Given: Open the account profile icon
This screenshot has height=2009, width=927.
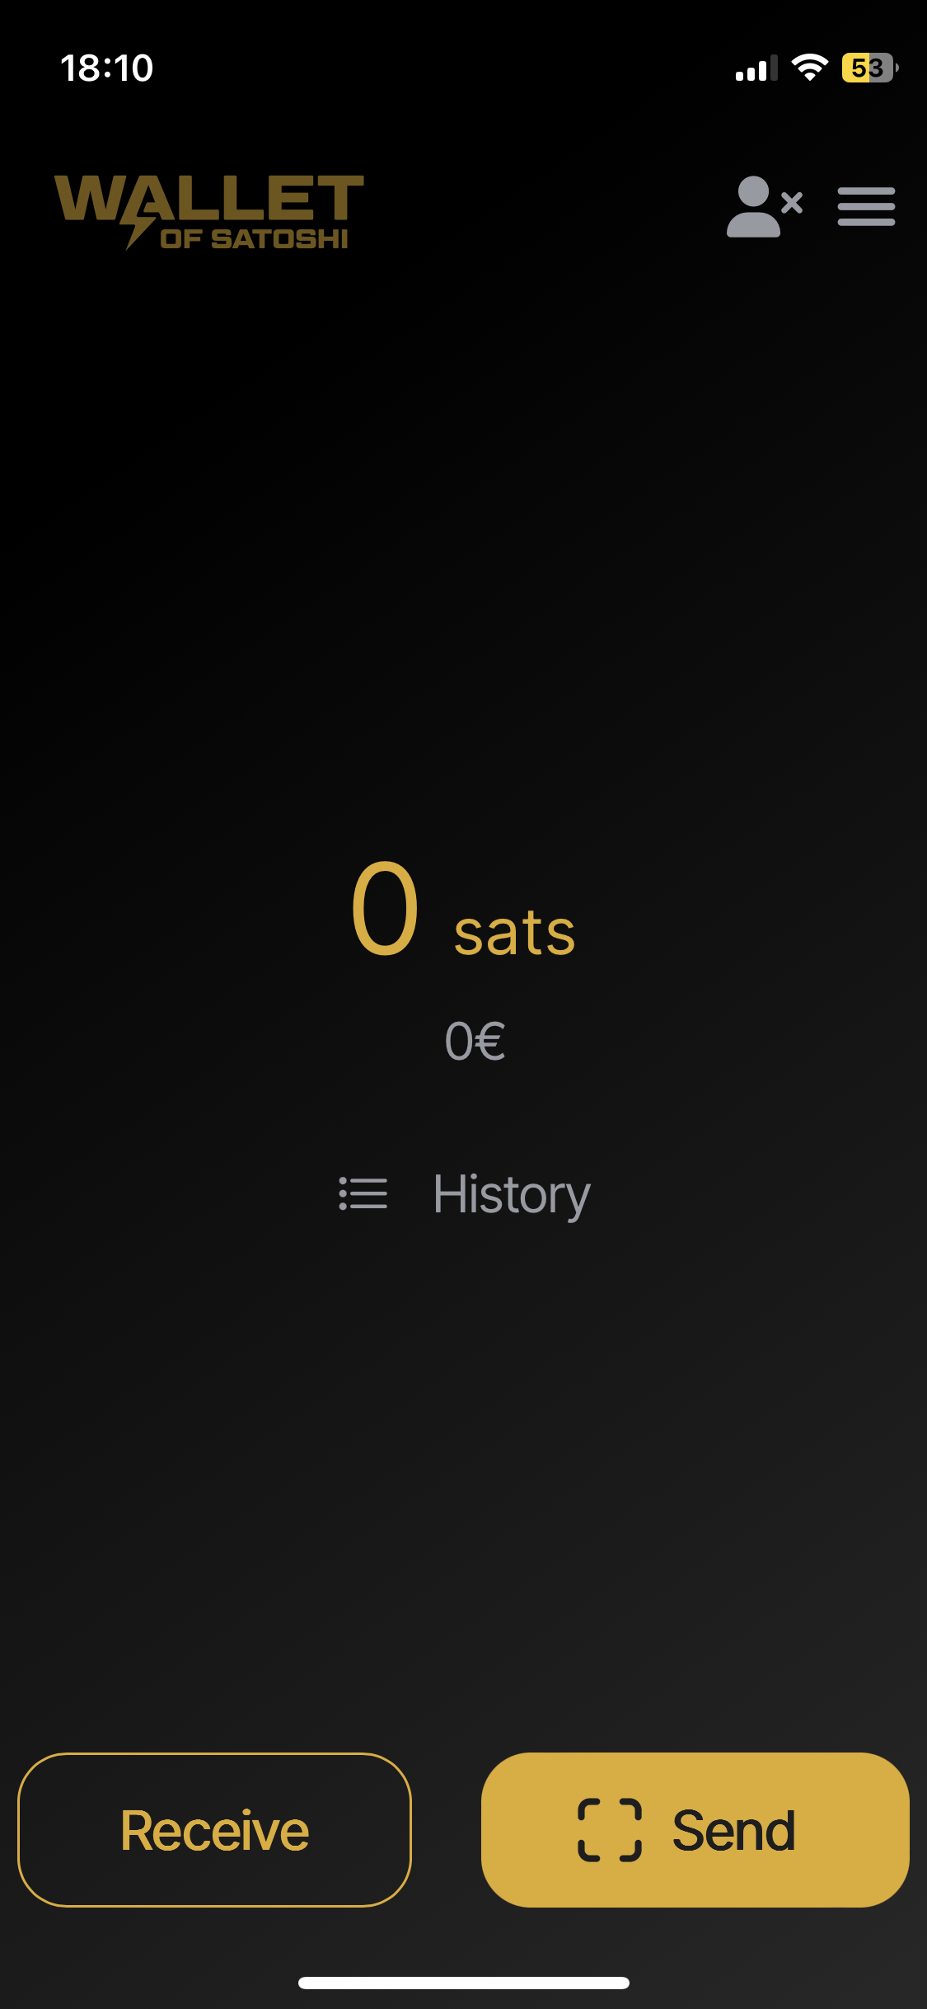Looking at the screenshot, I should pos(754,206).
